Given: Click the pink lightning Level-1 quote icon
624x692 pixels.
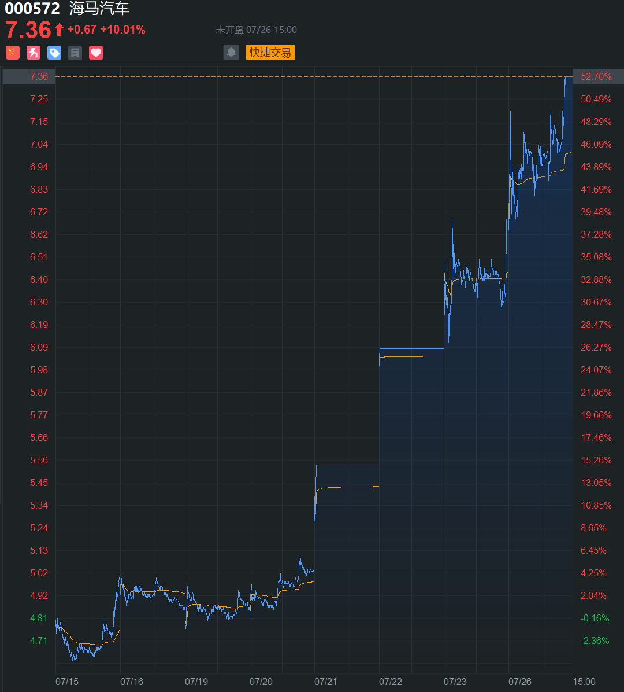Looking at the screenshot, I should tap(34, 53).
